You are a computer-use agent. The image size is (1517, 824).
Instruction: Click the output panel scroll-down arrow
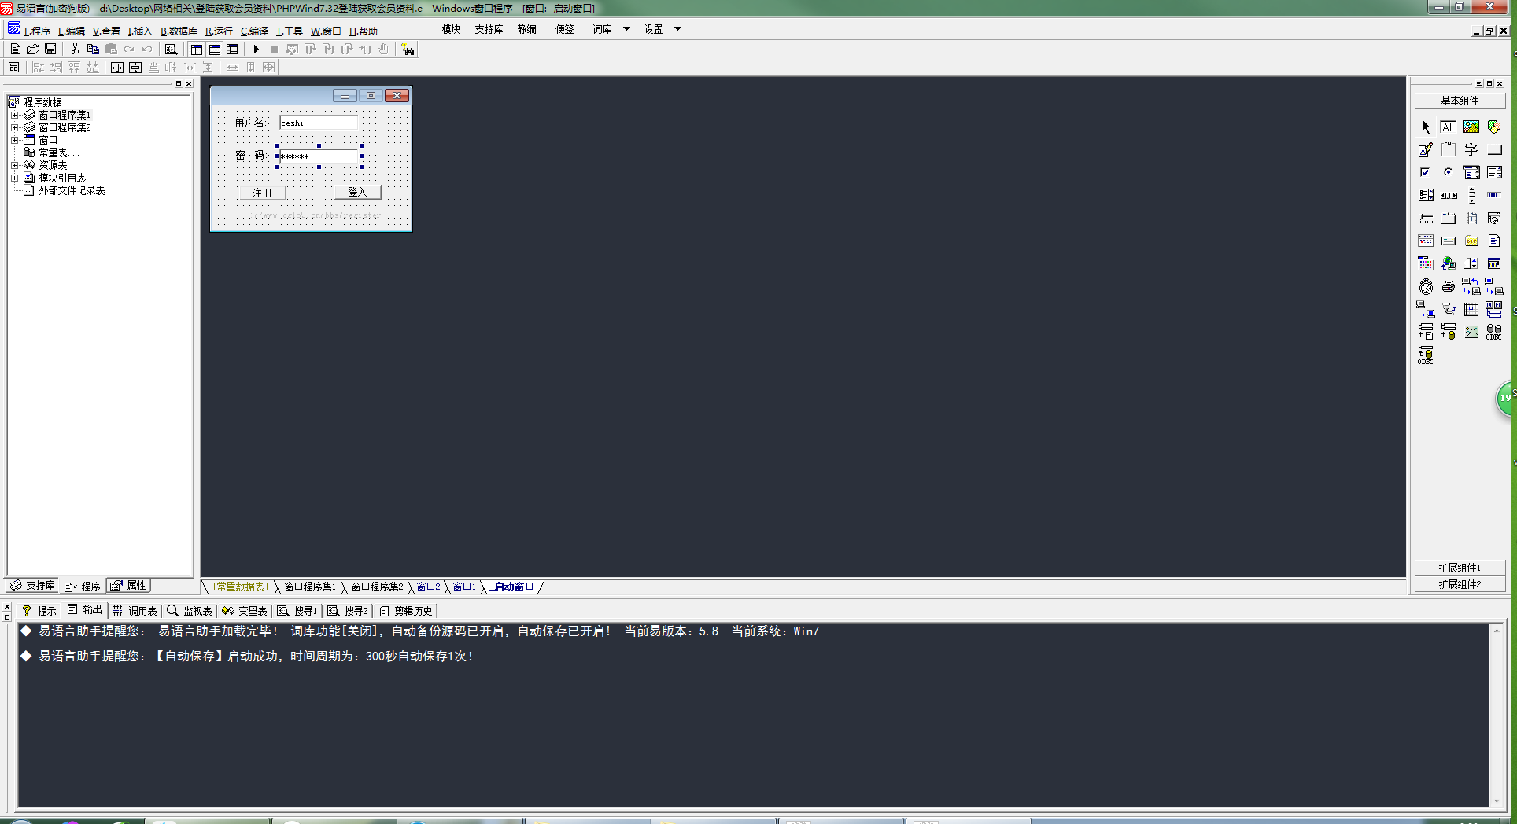tap(1497, 801)
